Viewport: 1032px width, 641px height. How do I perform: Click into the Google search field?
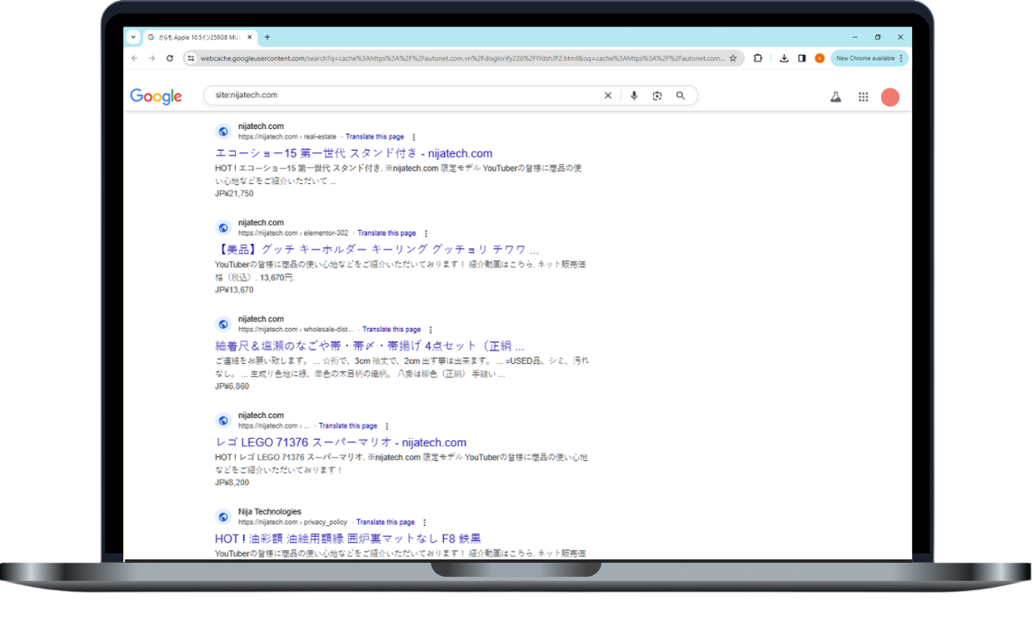tap(400, 96)
